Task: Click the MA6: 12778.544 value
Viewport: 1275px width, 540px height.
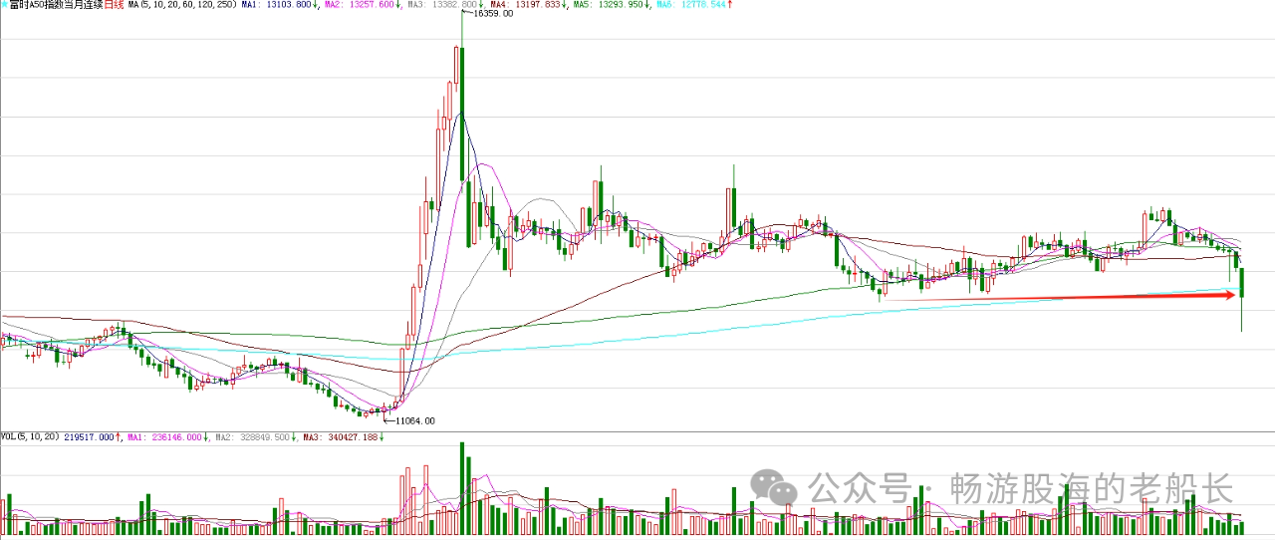Action: (693, 5)
